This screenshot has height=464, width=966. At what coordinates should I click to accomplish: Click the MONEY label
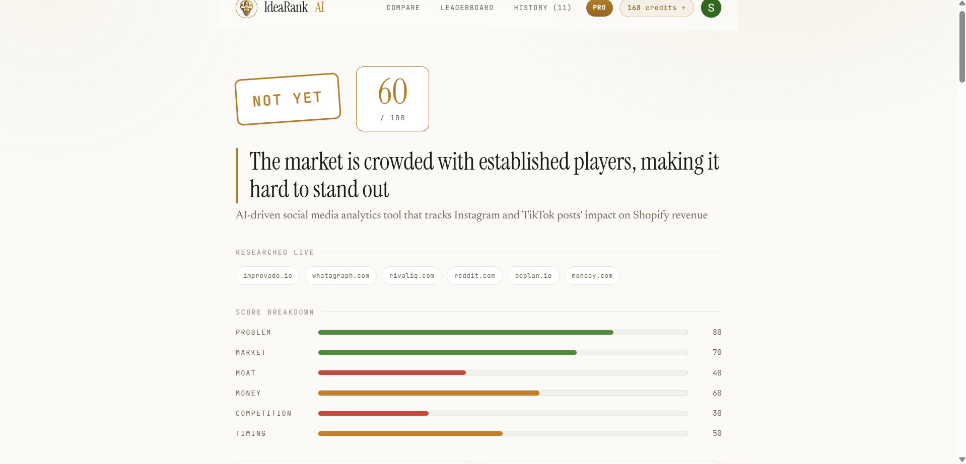[x=248, y=393]
